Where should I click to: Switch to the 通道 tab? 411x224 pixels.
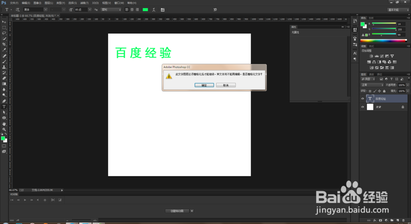tap(372, 74)
